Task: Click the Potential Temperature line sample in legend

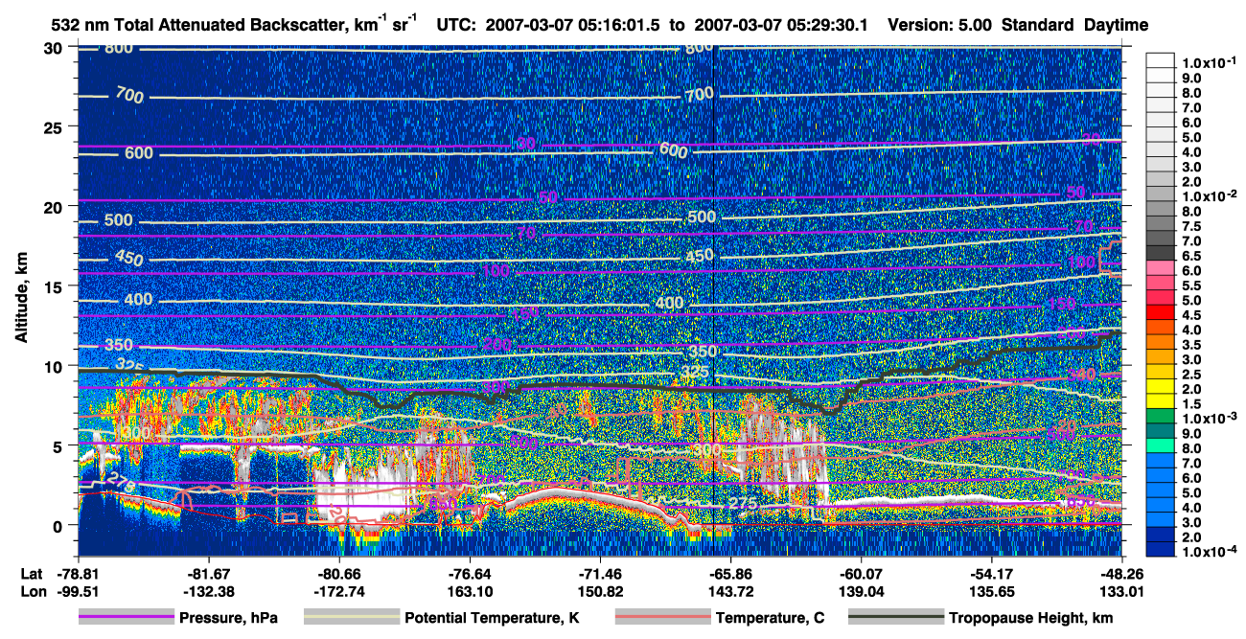Action: point(352,617)
